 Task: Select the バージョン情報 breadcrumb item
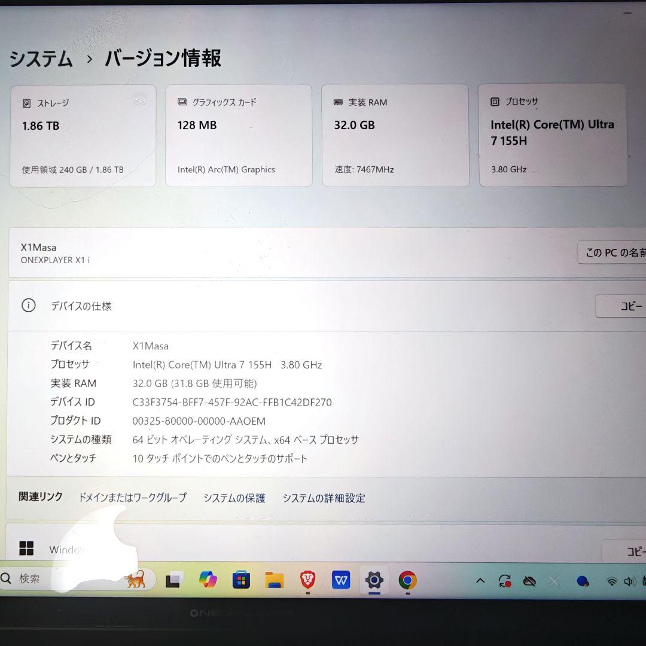click(163, 59)
